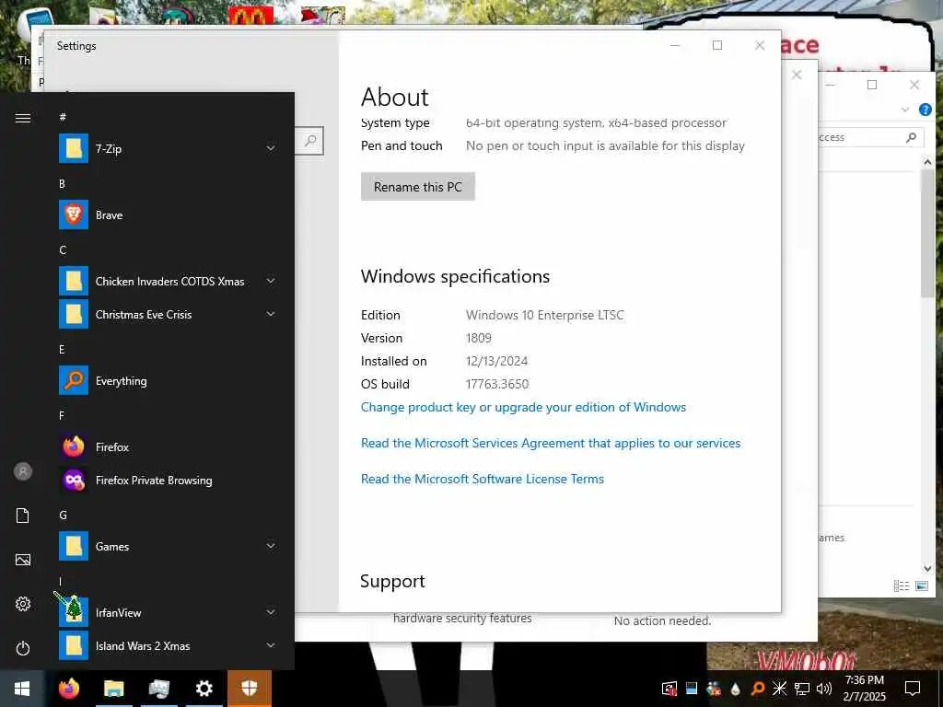Click the clock showing 7:36 PM
Image resolution: width=943 pixels, height=707 pixels.
click(x=864, y=680)
